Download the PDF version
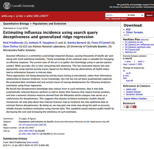This screenshot has height=149, width=154. 128,29
